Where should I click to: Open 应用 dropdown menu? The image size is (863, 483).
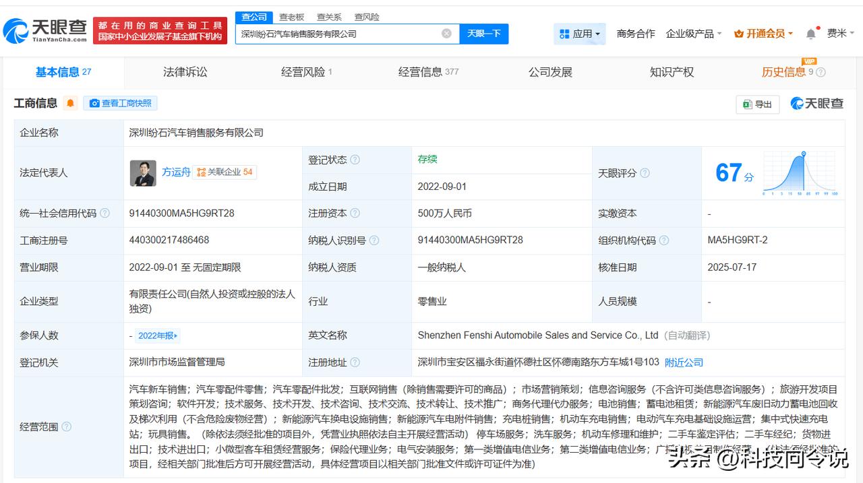[x=580, y=34]
